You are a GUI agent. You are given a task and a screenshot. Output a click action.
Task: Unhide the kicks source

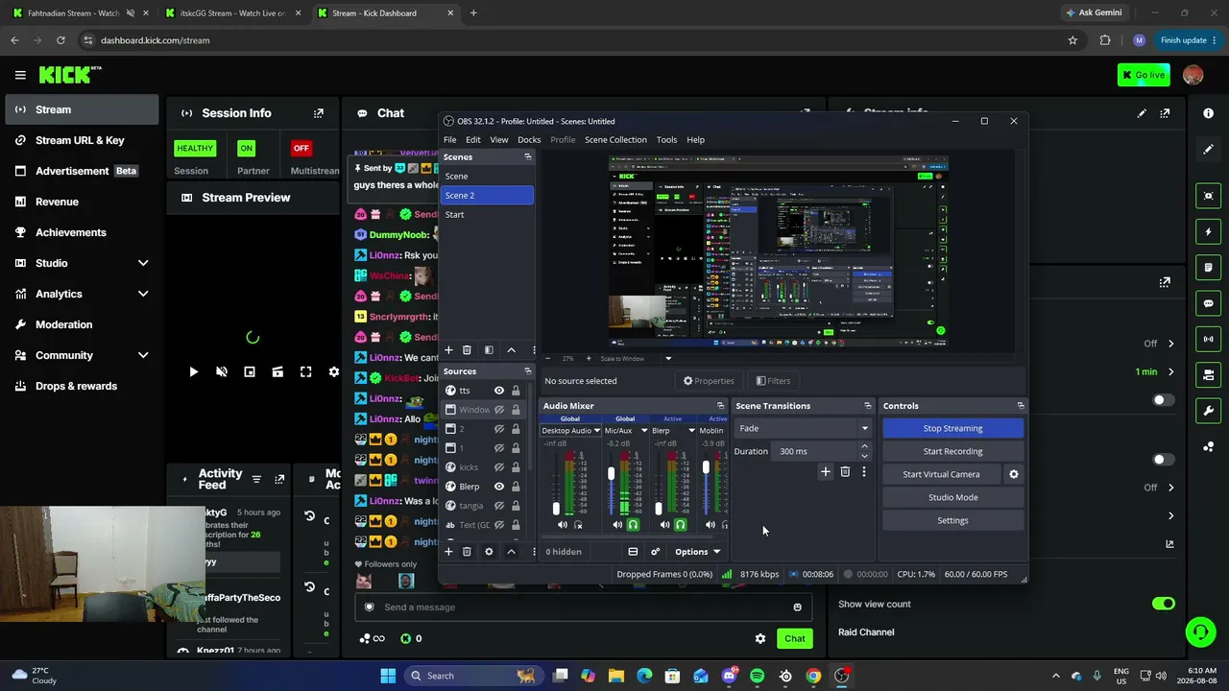point(498,467)
